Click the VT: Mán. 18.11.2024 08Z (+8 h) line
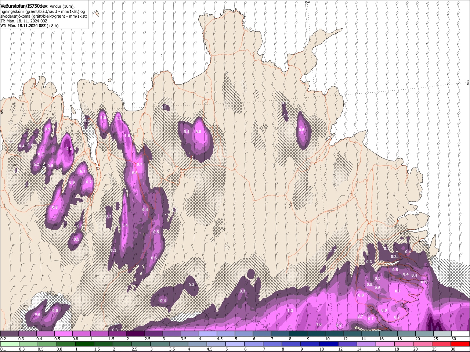470x352 pixels. click(29, 26)
